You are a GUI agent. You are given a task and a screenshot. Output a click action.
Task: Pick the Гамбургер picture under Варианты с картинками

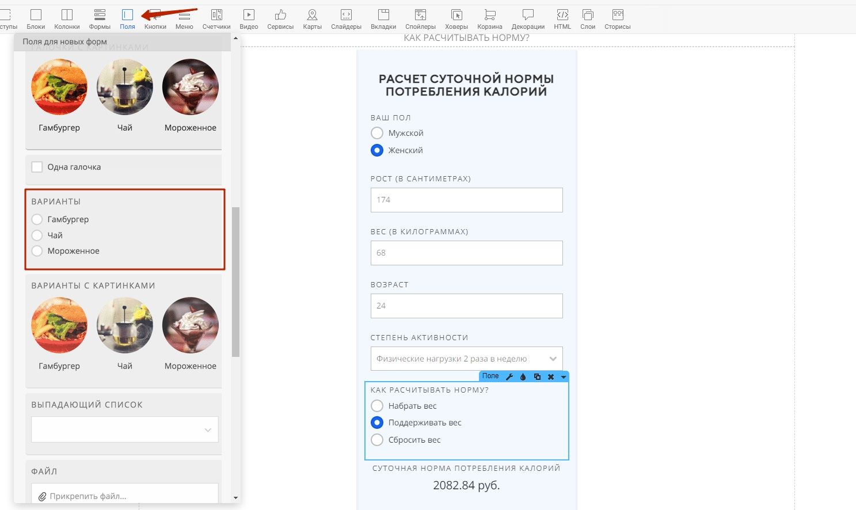coord(59,325)
